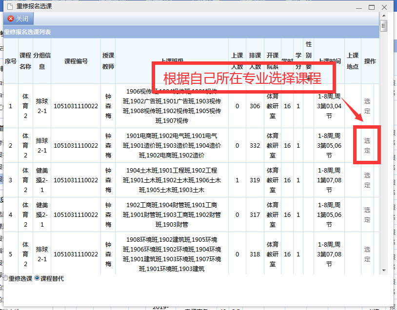Screen dimensions: 397x310
Task: Click the vertical scrollbar thumb
Action: (x=384, y=26)
